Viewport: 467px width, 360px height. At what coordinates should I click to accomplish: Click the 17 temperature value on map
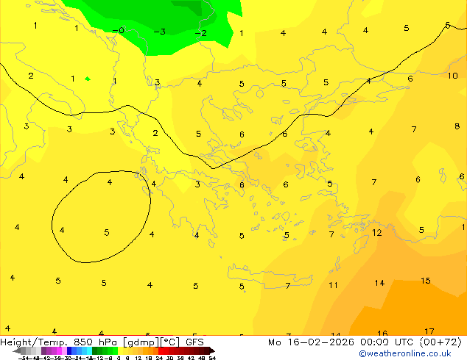(429, 331)
